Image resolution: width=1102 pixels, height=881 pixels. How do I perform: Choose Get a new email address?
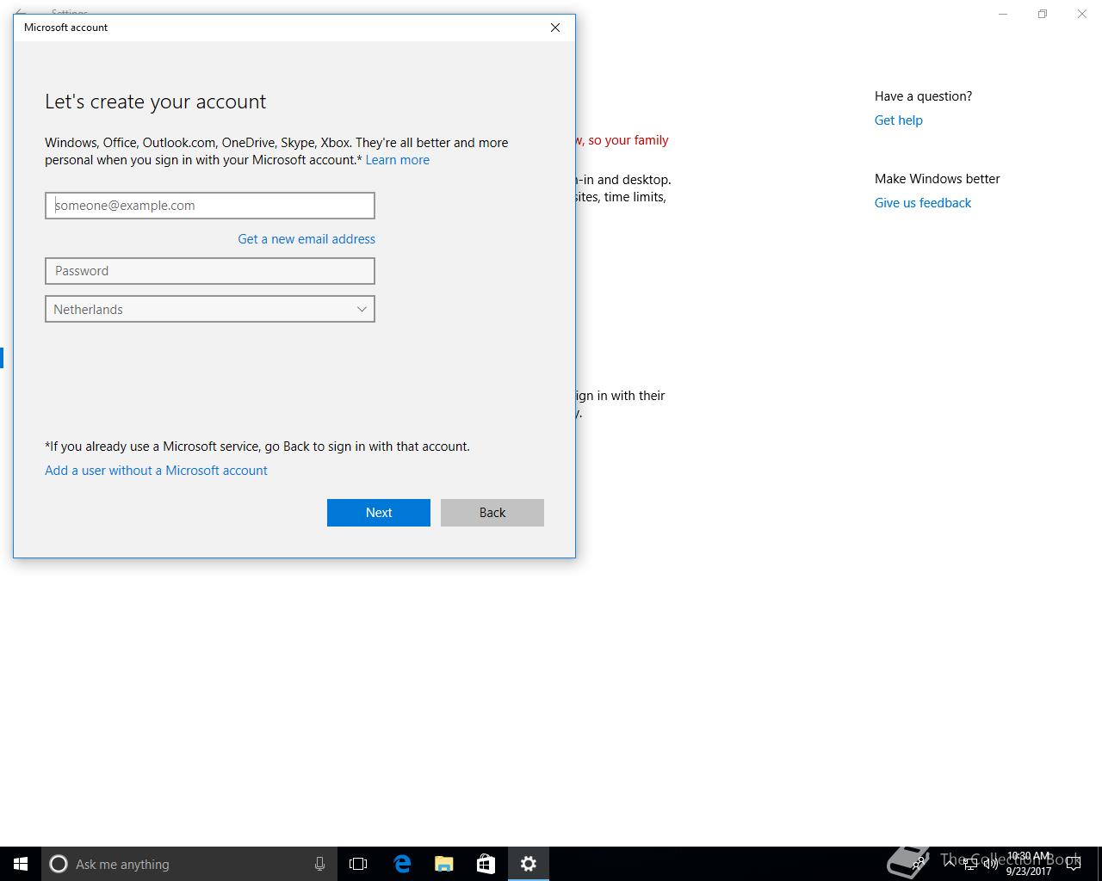pyautogui.click(x=306, y=239)
